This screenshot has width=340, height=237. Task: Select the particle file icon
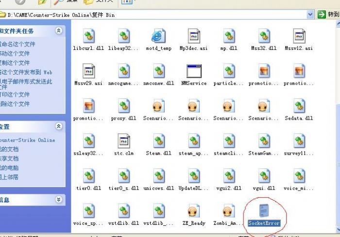click(x=229, y=71)
